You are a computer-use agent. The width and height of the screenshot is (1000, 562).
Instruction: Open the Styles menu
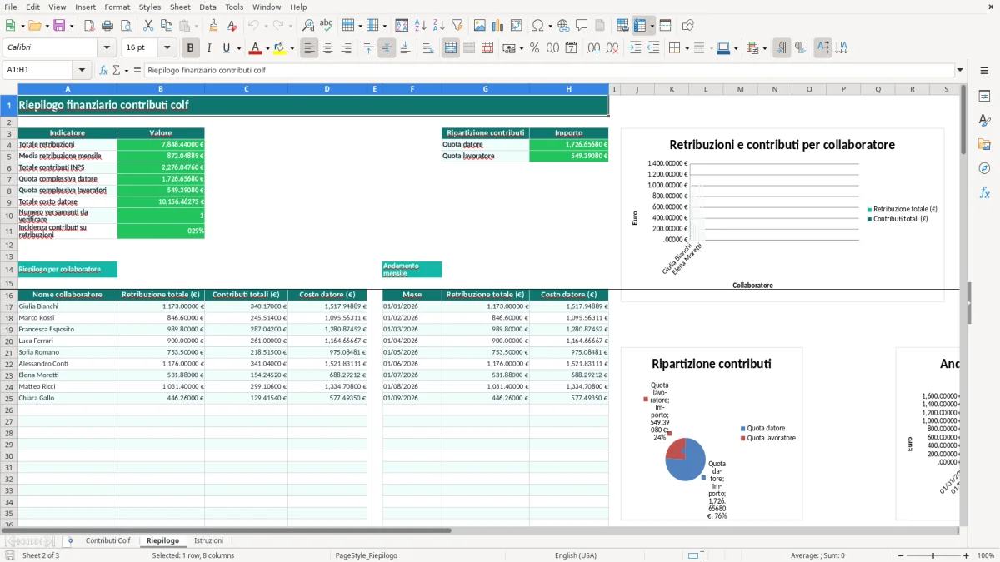pyautogui.click(x=150, y=7)
